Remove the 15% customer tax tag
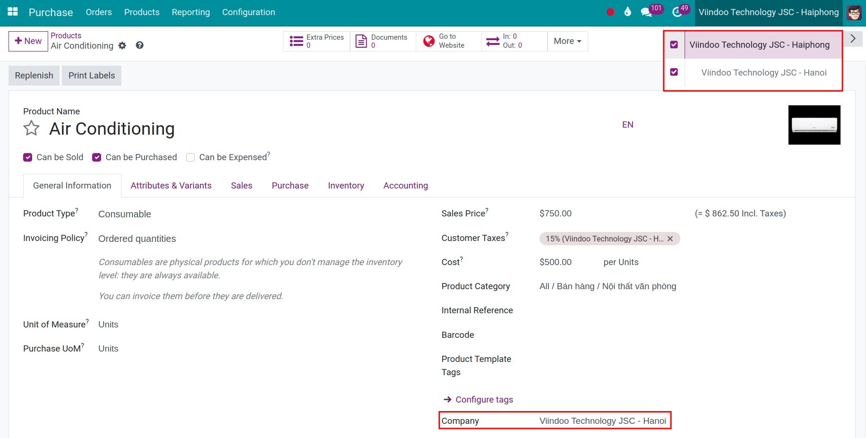The image size is (866, 438). [670, 239]
